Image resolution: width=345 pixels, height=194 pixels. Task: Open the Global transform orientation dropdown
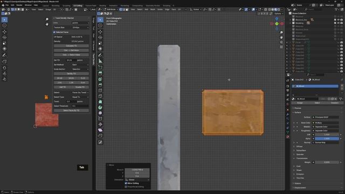click(x=195, y=10)
